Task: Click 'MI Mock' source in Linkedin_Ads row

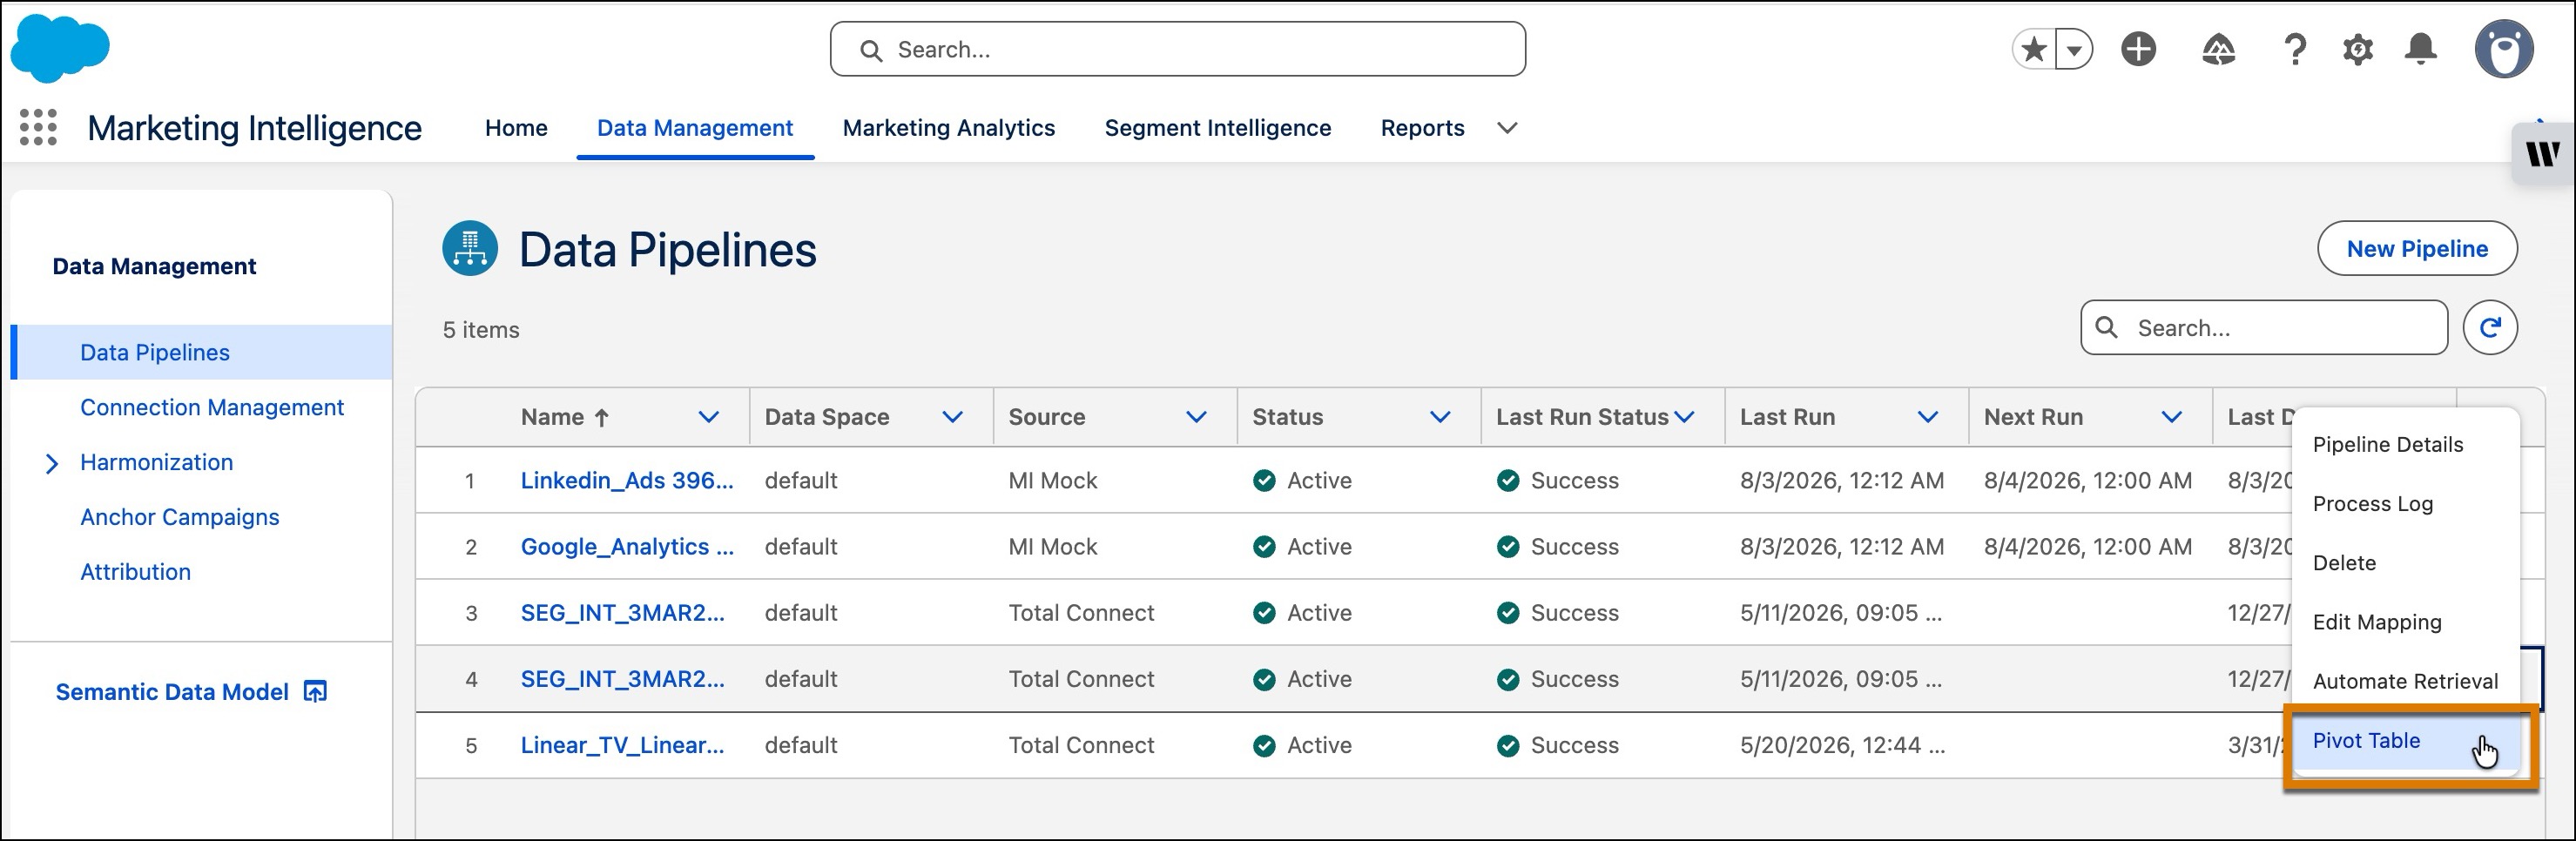Action: [x=1052, y=480]
